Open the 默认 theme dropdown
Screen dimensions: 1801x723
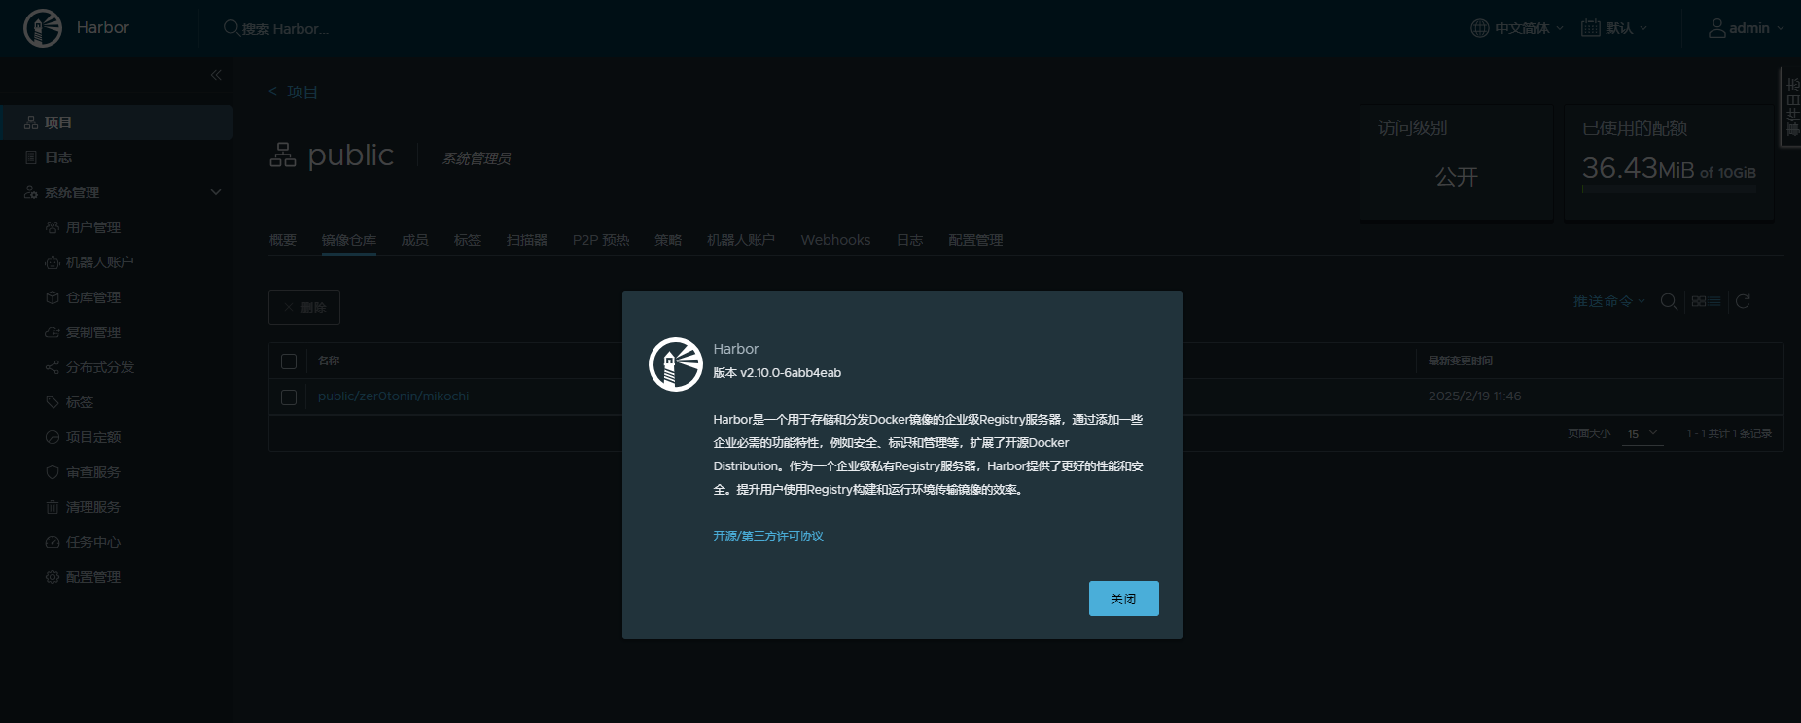[x=1615, y=28]
